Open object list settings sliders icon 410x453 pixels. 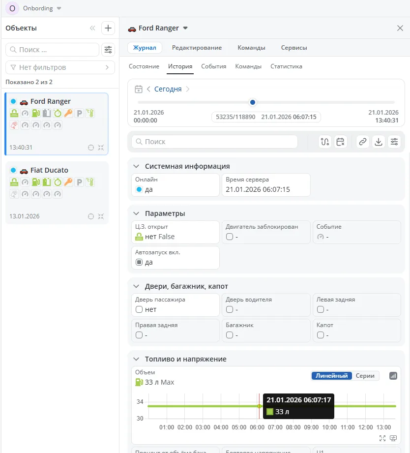pyautogui.click(x=108, y=50)
